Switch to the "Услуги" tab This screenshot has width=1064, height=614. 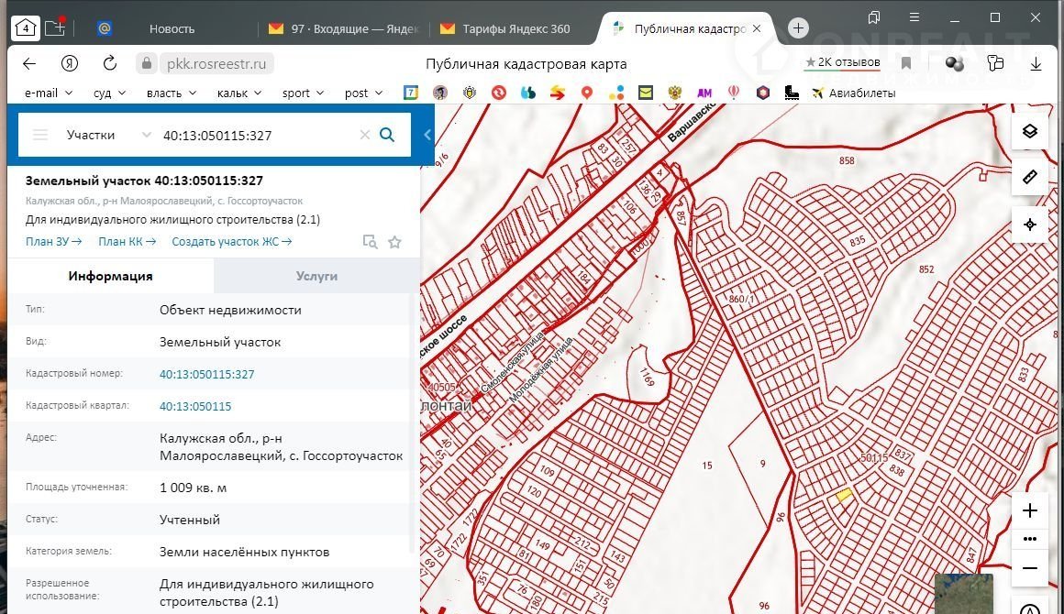point(316,276)
